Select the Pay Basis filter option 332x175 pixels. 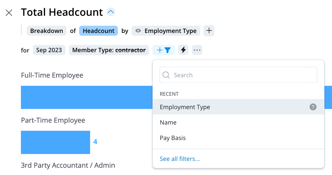point(173,138)
